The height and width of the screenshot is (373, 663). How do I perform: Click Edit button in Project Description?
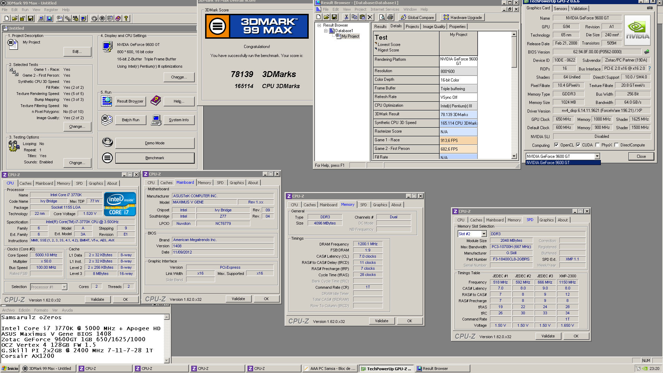point(77,51)
